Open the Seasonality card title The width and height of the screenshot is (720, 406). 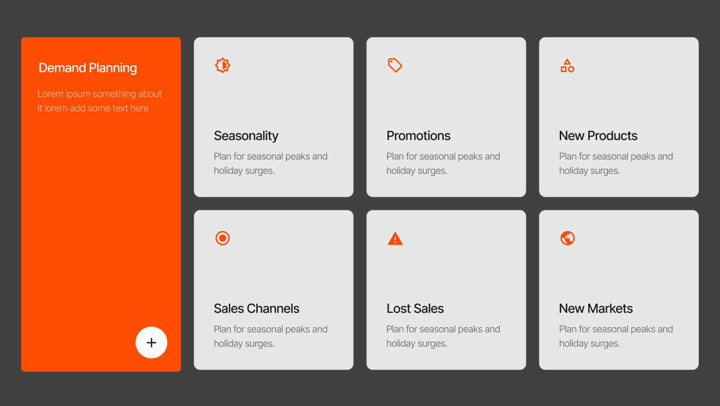tap(246, 136)
